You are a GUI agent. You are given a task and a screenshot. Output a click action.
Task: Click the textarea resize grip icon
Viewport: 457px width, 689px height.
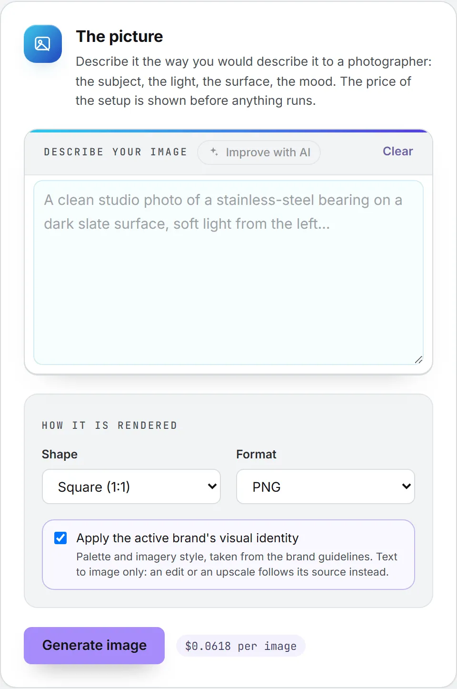[418, 360]
